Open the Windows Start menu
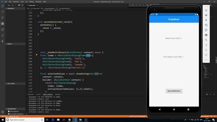This screenshot has height=122, width=217. [x=3, y=120]
